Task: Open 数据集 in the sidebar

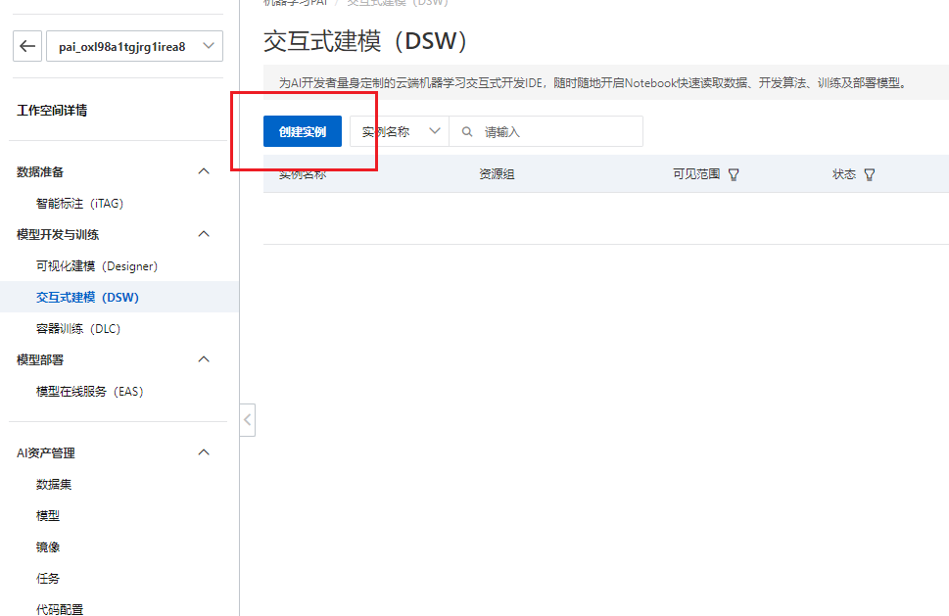Action: tap(54, 484)
